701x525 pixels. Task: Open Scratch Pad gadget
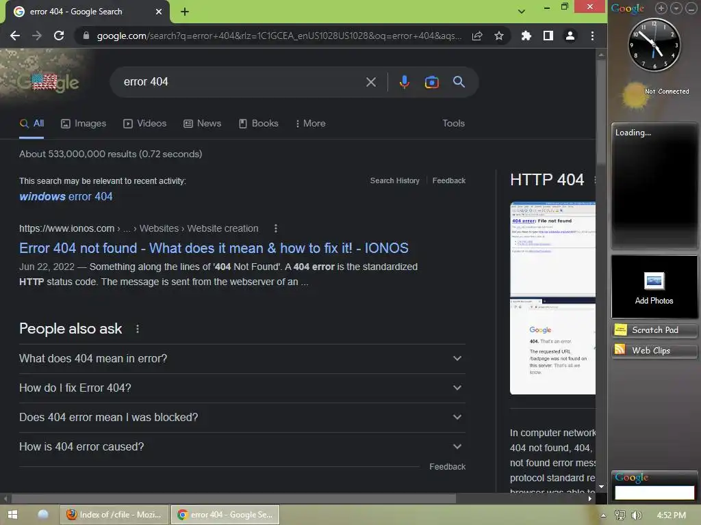click(654, 330)
